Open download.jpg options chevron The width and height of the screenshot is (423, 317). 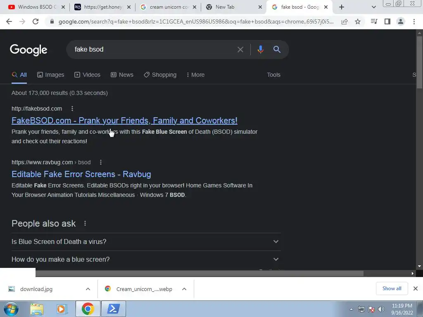(88, 289)
